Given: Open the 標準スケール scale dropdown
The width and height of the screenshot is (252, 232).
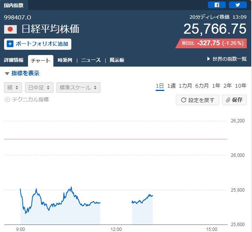Looking at the screenshot, I should click(78, 88).
